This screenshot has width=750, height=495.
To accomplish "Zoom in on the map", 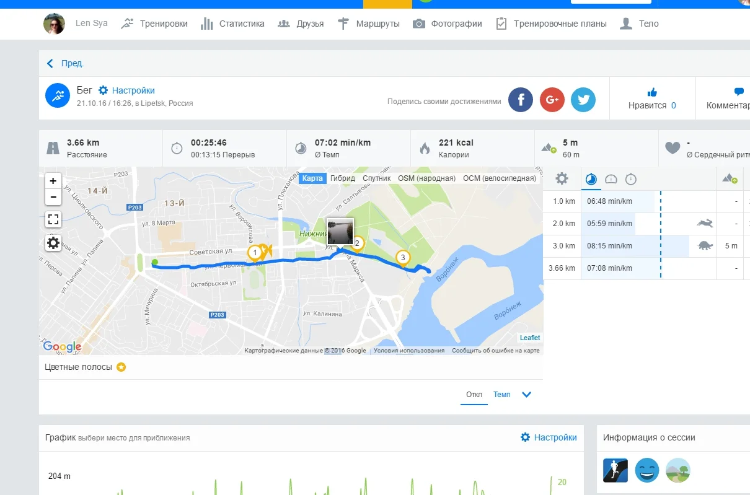I will point(53,181).
